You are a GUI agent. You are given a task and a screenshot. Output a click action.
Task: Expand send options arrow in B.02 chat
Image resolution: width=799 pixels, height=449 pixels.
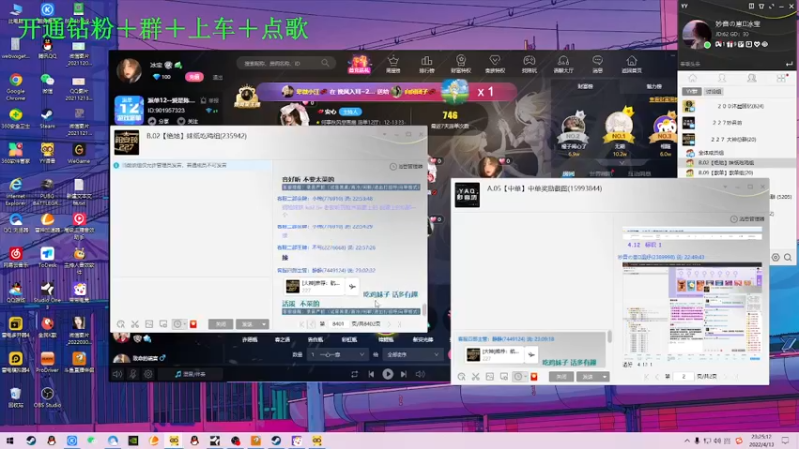pos(264,324)
